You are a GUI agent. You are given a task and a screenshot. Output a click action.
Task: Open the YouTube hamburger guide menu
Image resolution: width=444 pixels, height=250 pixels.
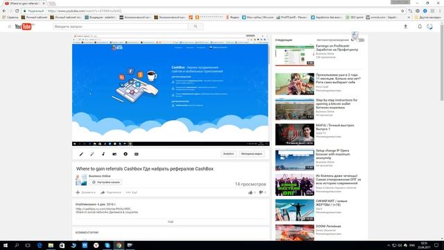[9, 26]
